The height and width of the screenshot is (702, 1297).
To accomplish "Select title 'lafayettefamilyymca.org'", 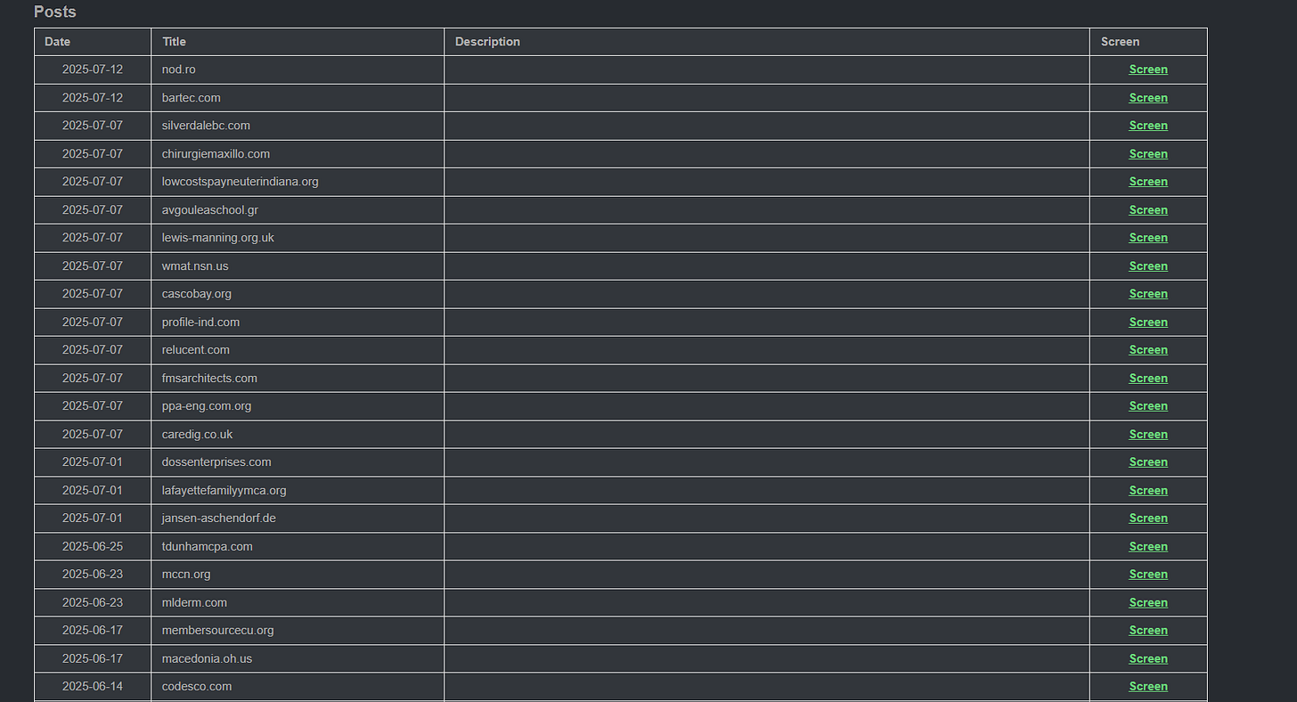I will coord(224,491).
